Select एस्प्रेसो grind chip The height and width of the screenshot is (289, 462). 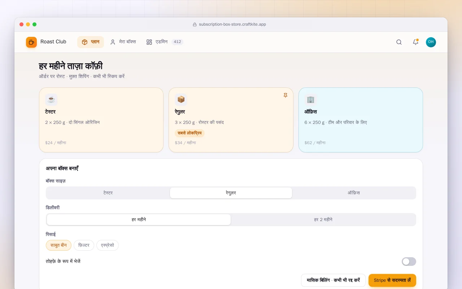pos(108,245)
